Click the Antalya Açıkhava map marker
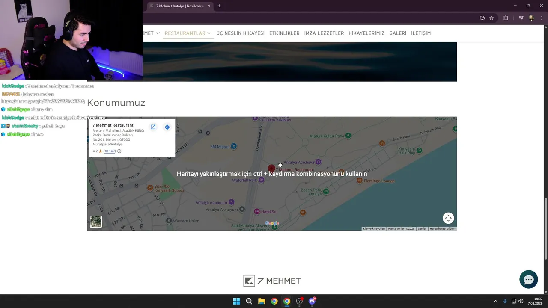 tap(318, 162)
